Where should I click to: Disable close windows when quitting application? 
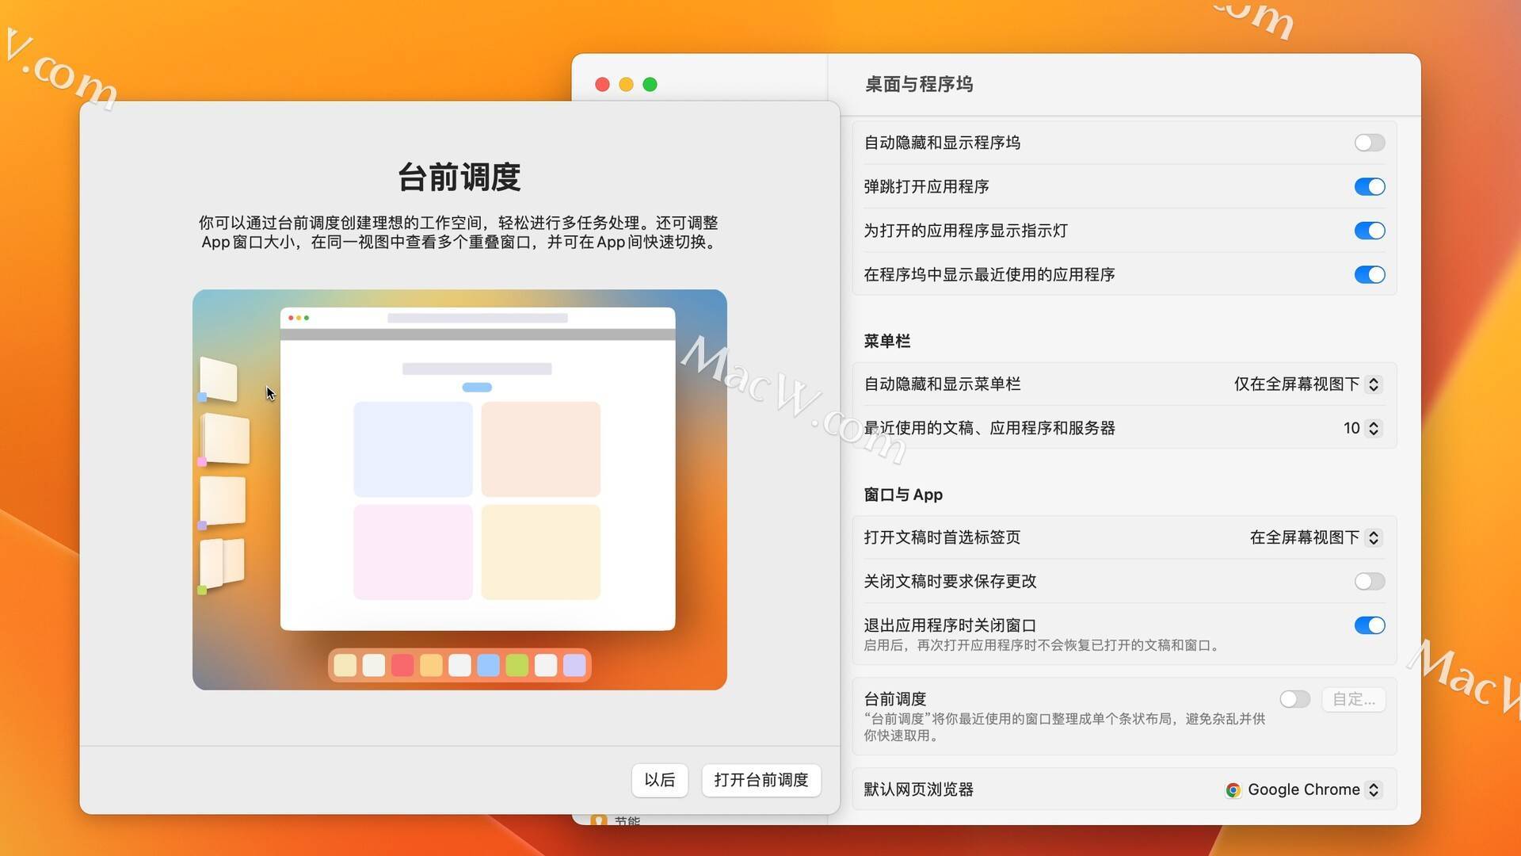[x=1370, y=625]
